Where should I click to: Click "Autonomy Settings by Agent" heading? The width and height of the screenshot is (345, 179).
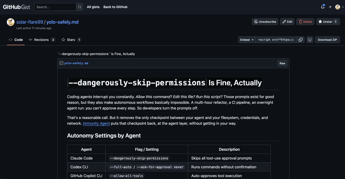point(104,135)
